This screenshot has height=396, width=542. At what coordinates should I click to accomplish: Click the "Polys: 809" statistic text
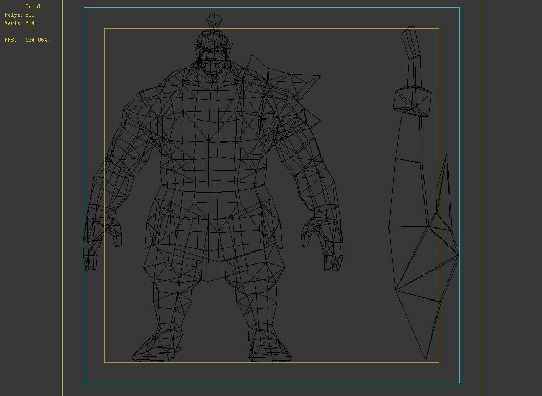20,15
